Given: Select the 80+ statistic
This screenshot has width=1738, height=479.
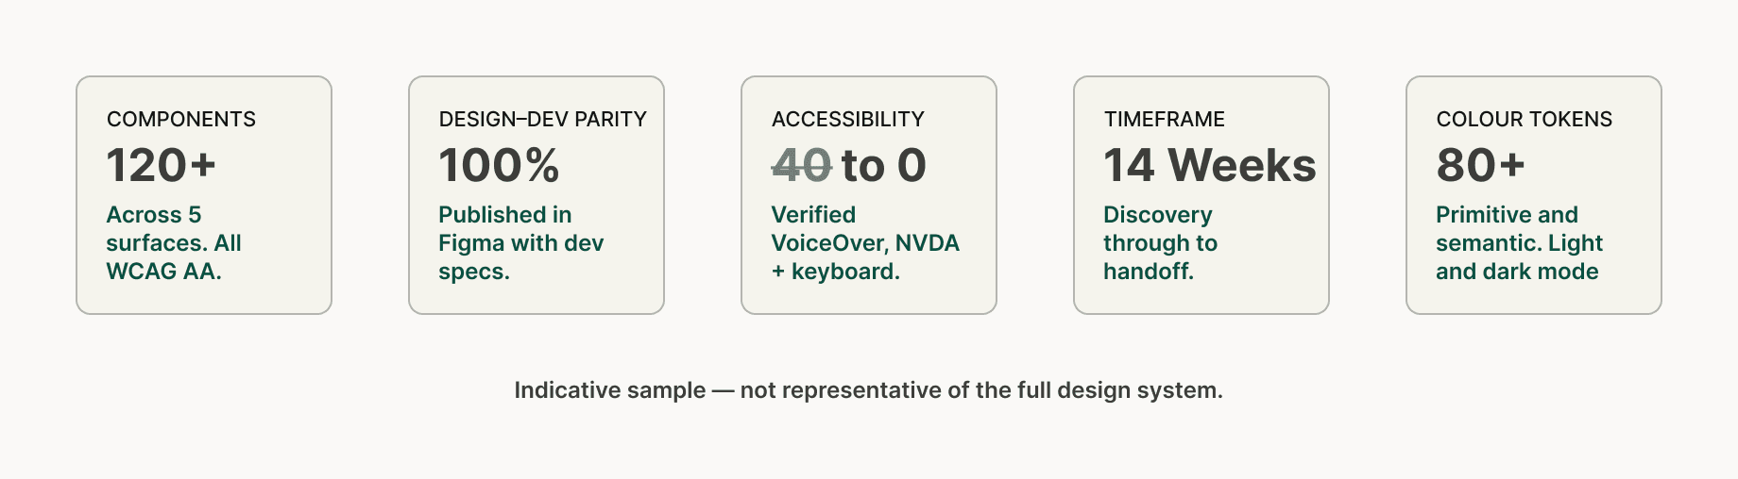Looking at the screenshot, I should (x=1481, y=165).
